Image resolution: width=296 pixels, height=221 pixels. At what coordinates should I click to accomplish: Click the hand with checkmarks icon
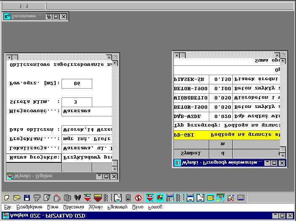click(x=231, y=198)
